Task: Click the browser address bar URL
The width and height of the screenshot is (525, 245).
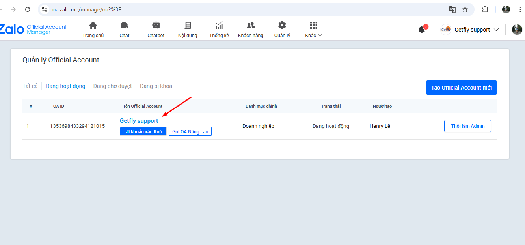Action: 87,9
